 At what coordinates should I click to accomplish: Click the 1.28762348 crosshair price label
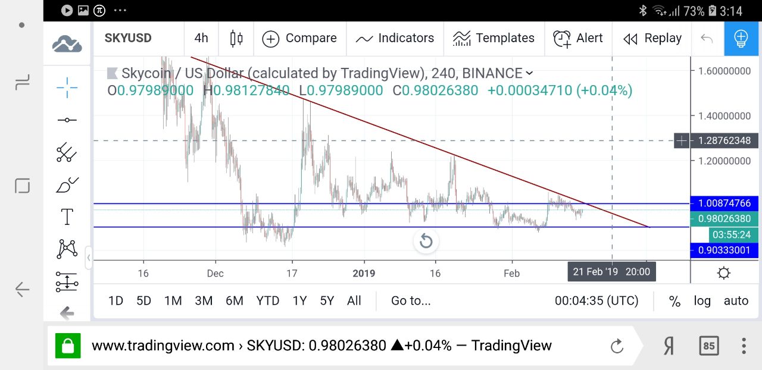(724, 141)
